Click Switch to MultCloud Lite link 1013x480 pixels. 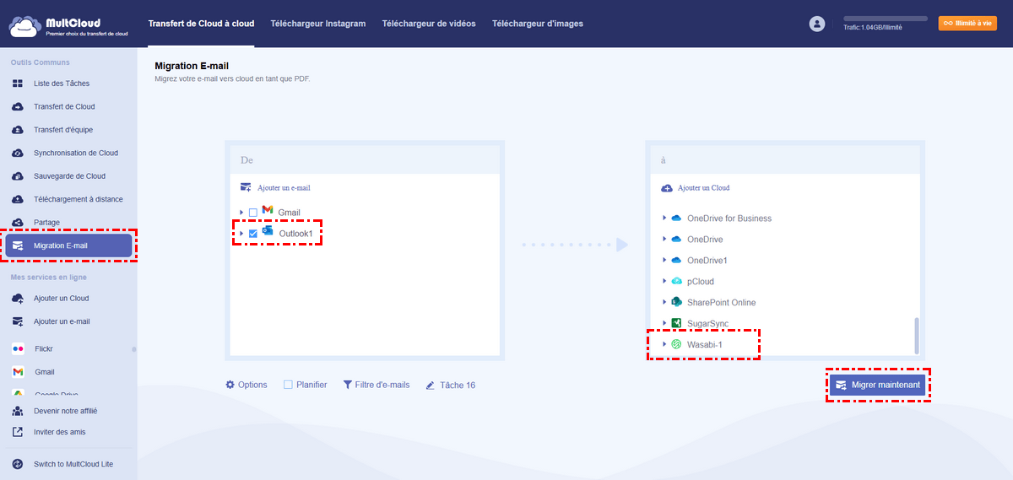click(73, 464)
